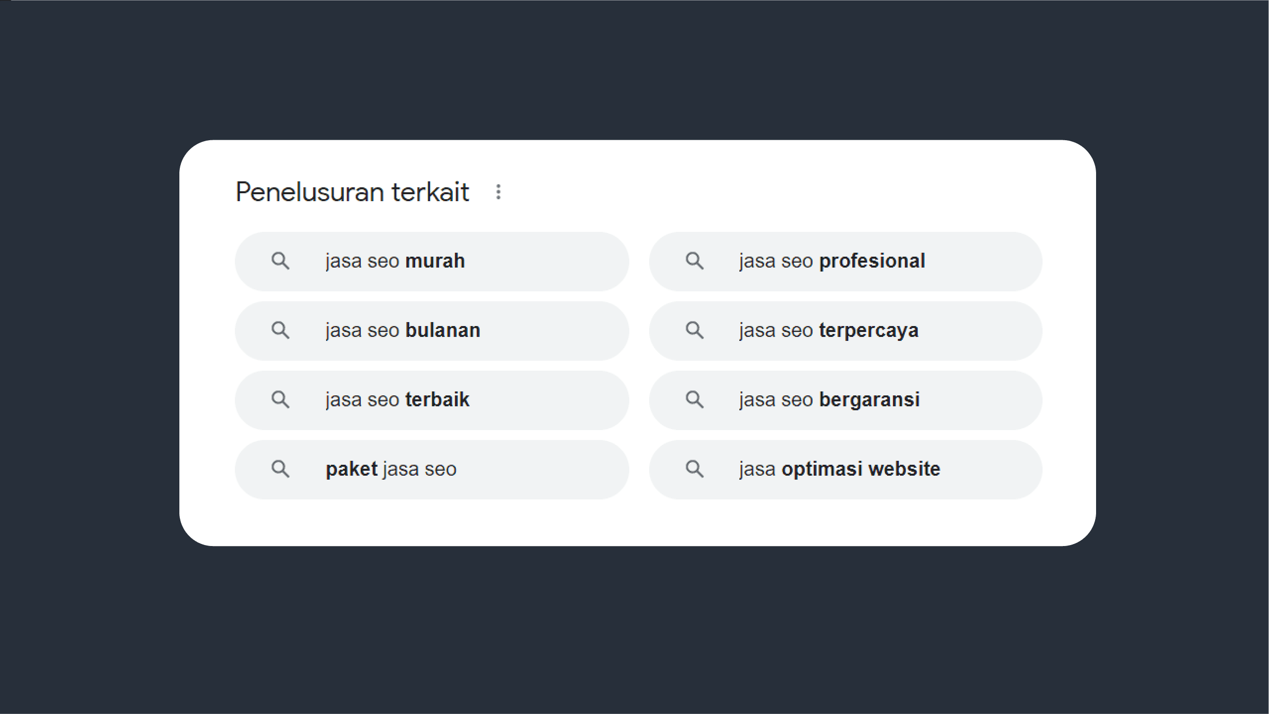Select the "paket jasa seo" suggestion text
This screenshot has width=1269, height=714.
(390, 469)
